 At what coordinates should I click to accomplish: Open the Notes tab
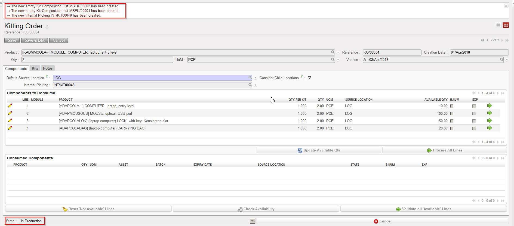48,69
